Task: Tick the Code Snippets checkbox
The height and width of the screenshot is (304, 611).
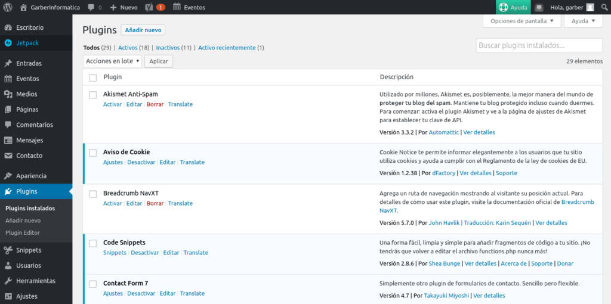Action: pyautogui.click(x=92, y=243)
